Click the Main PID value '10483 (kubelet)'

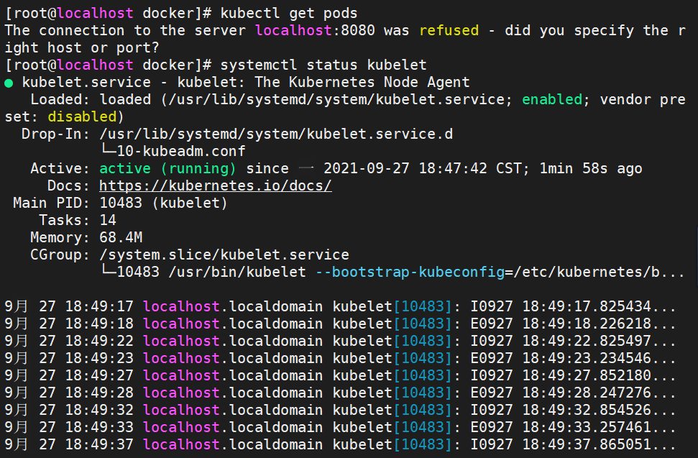point(163,203)
